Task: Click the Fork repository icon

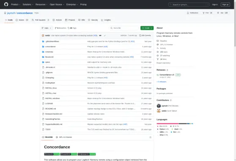Action: click(x=203, y=13)
